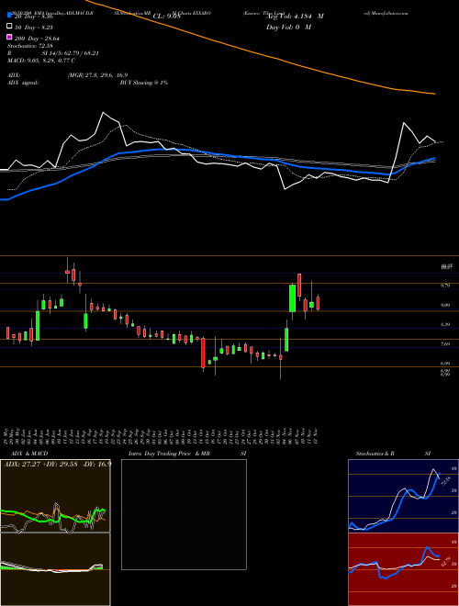This screenshot has width=459, height=606.
Task: Open the blue Stochastics mini chart
Action: (403, 496)
